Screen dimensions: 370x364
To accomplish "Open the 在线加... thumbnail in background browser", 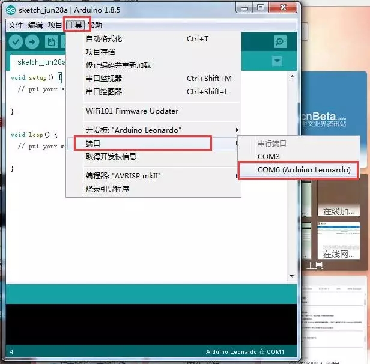I will 339,198.
